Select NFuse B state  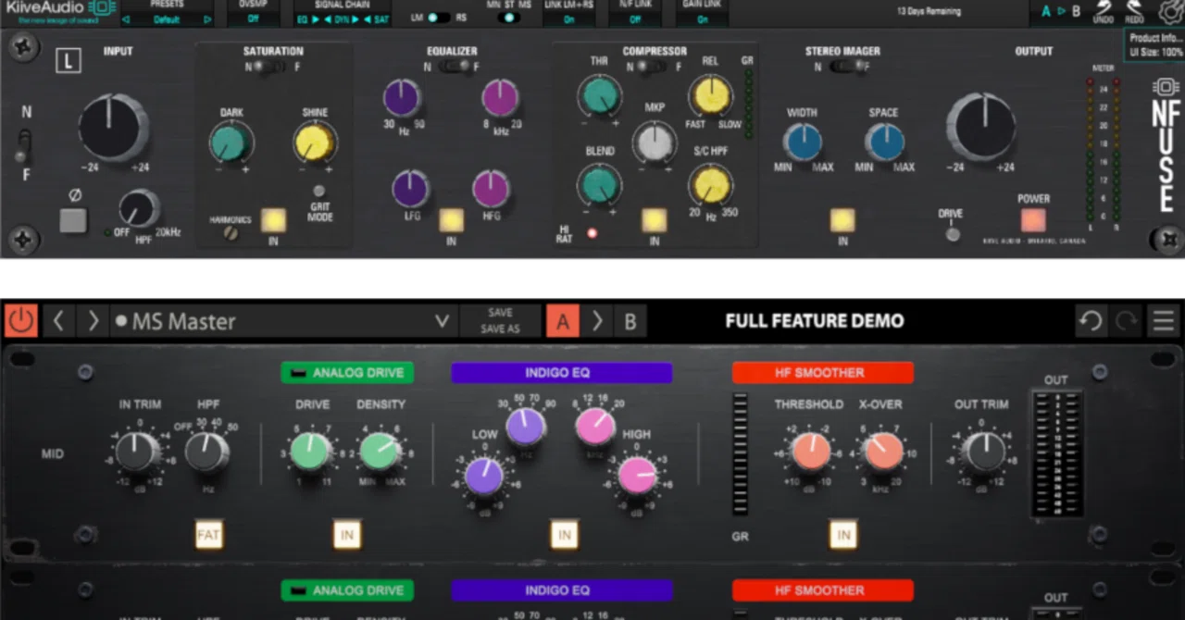1076,11
